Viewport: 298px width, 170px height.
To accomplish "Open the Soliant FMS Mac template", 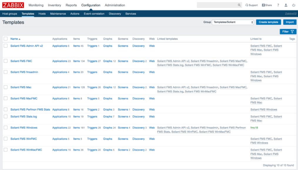I will tap(21, 87).
